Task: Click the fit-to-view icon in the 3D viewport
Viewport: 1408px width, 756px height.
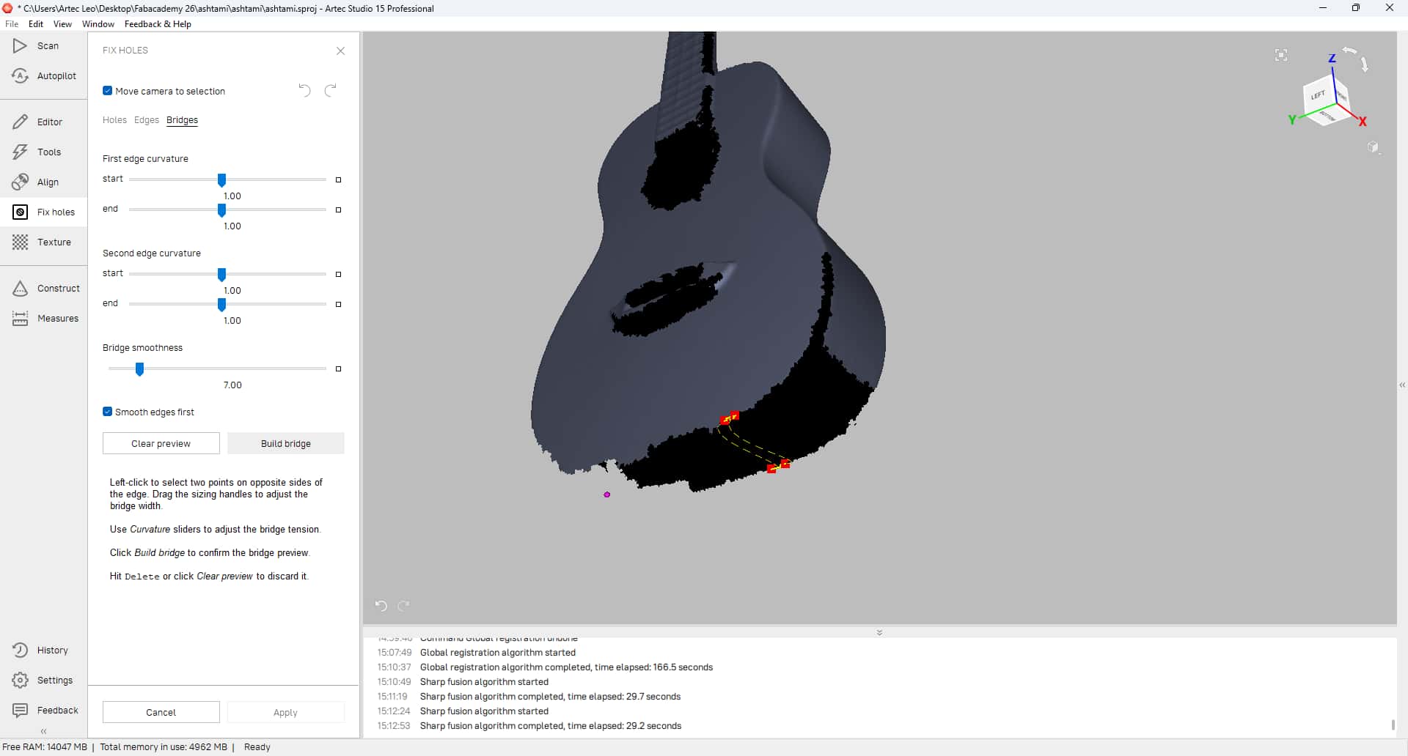Action: click(1281, 55)
